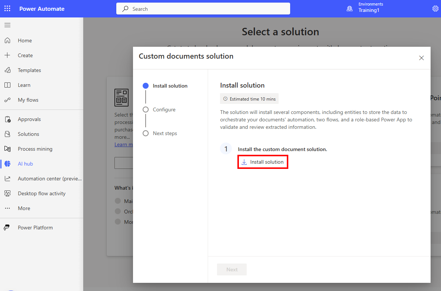Click the Home house icon
This screenshot has width=441, height=291.
point(7,40)
